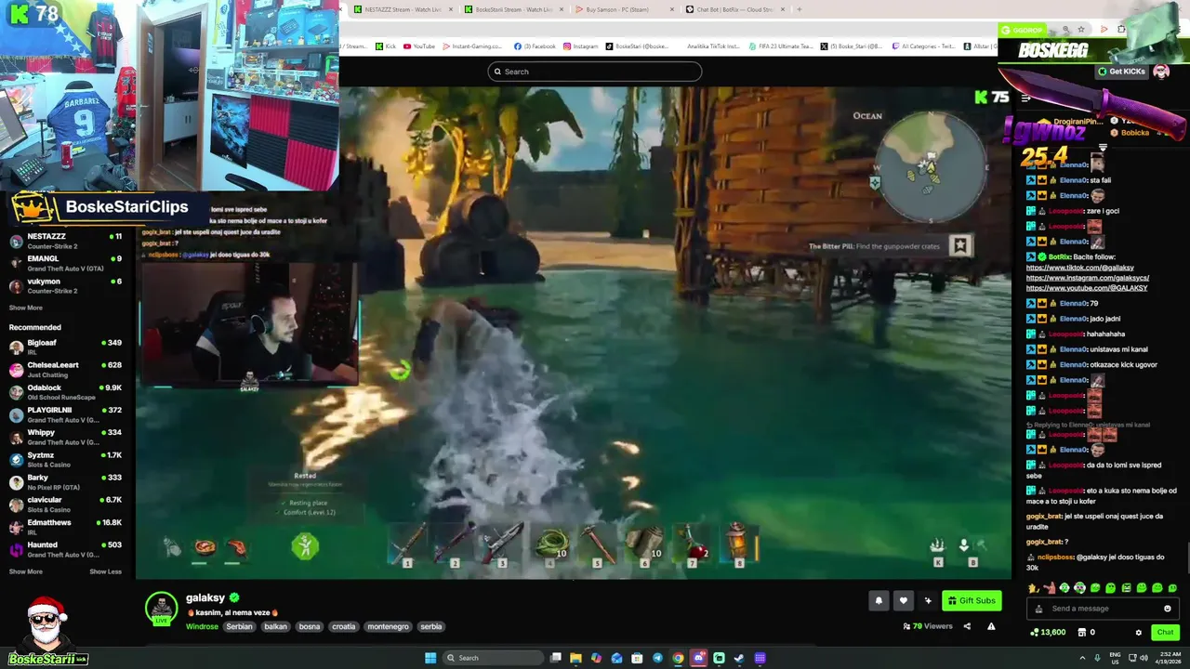Open the YouTube bookmark
Image resolution: width=1190 pixels, height=669 pixels.
(x=419, y=46)
